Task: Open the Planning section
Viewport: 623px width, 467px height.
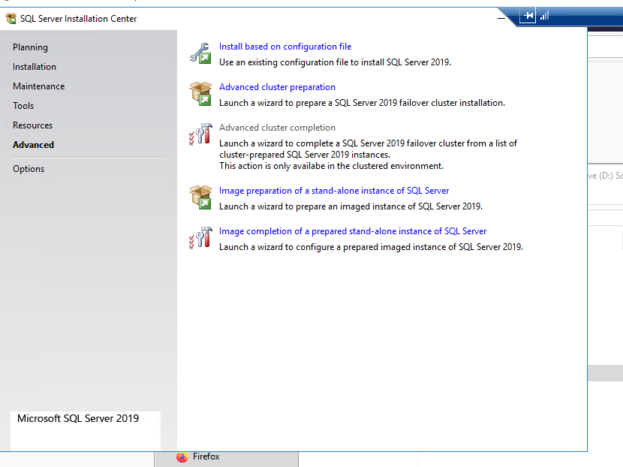Action: pos(30,47)
